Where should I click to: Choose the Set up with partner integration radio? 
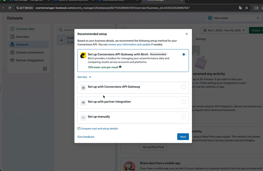point(184,102)
